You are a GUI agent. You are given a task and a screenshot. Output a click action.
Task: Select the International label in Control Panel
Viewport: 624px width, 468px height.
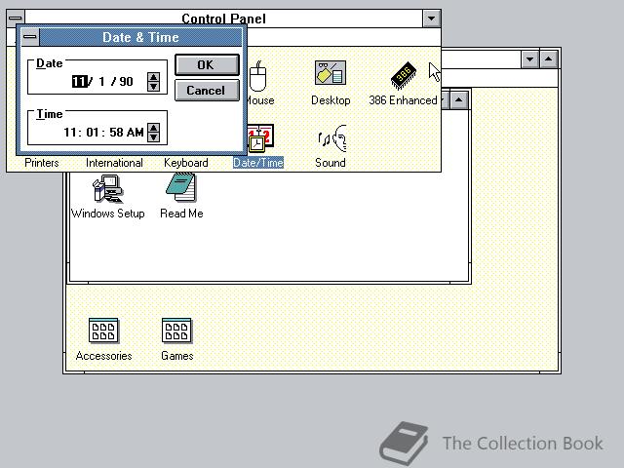[114, 163]
